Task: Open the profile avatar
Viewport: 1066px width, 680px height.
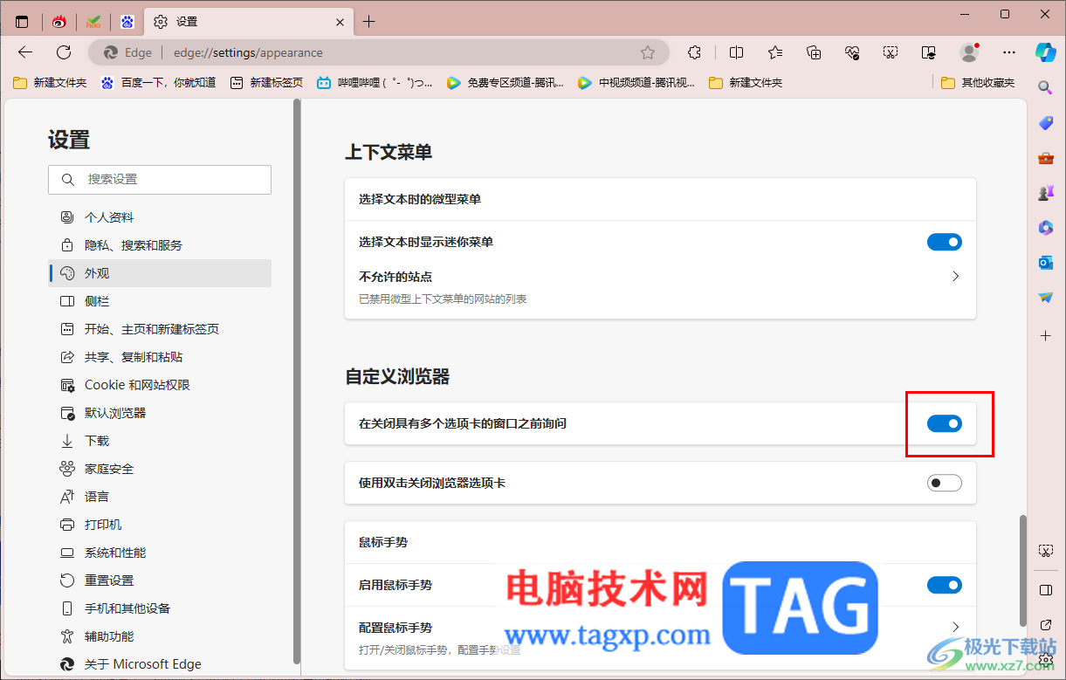Action: pos(969,52)
